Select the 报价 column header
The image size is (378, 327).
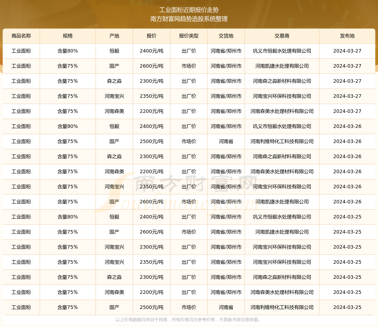(151, 36)
